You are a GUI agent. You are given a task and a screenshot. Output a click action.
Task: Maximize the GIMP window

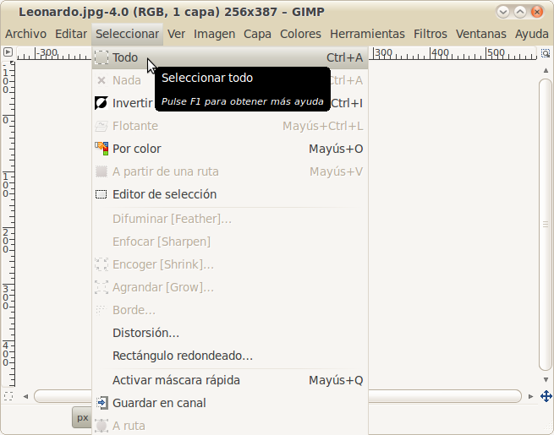[519, 12]
